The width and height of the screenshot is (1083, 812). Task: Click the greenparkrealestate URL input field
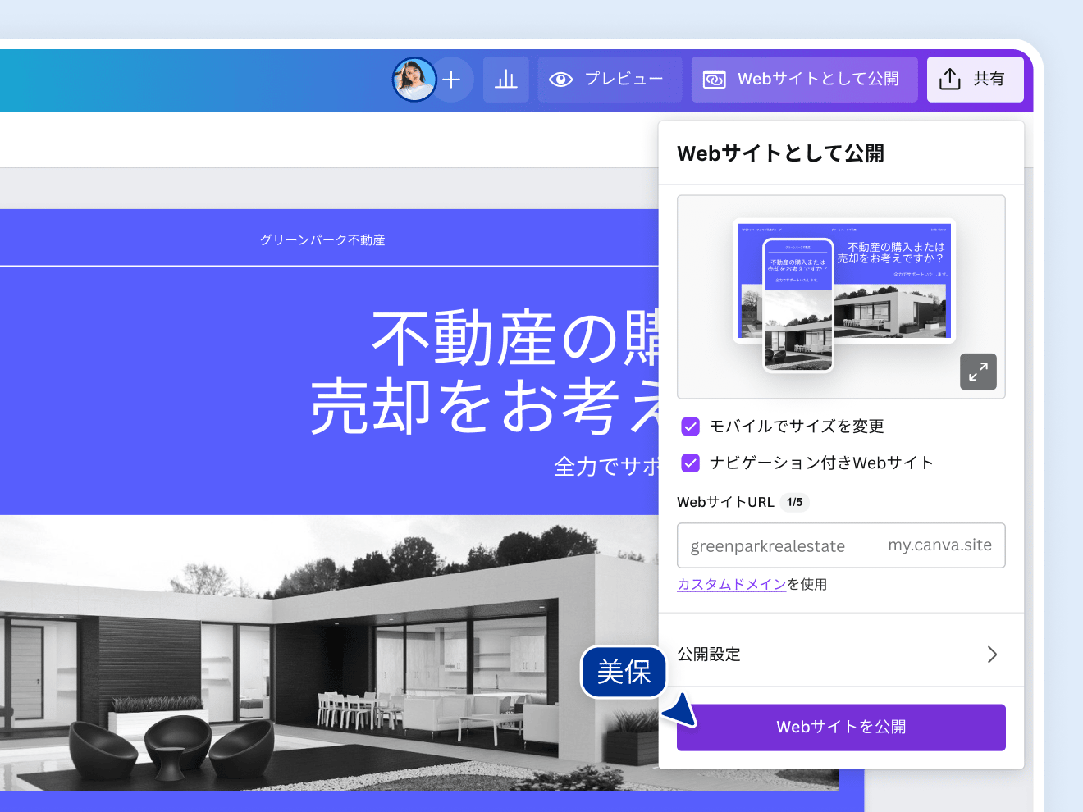[771, 546]
